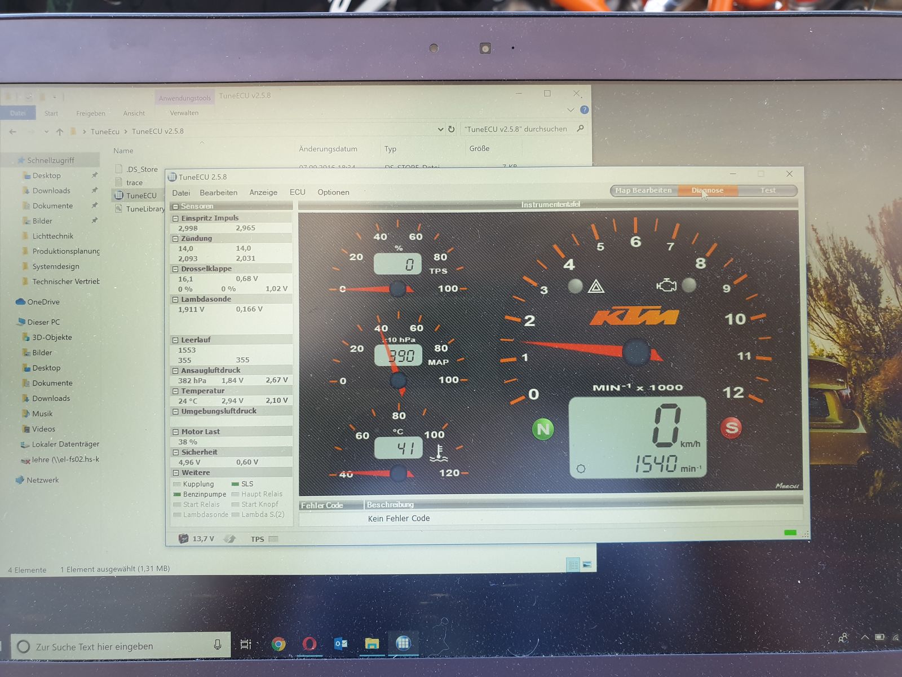The height and width of the screenshot is (677, 902).
Task: Collapse the Drosselklappe section
Action: (175, 269)
